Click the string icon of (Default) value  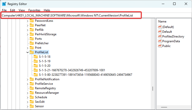[160, 27]
